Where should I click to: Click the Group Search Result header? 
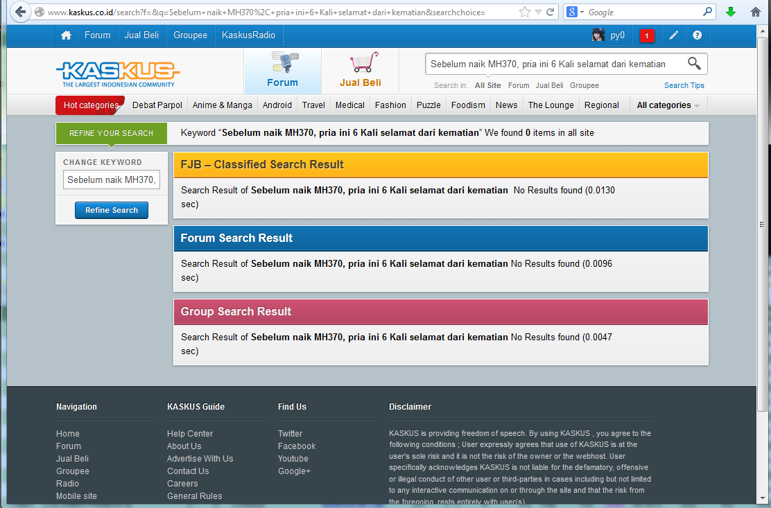click(440, 312)
